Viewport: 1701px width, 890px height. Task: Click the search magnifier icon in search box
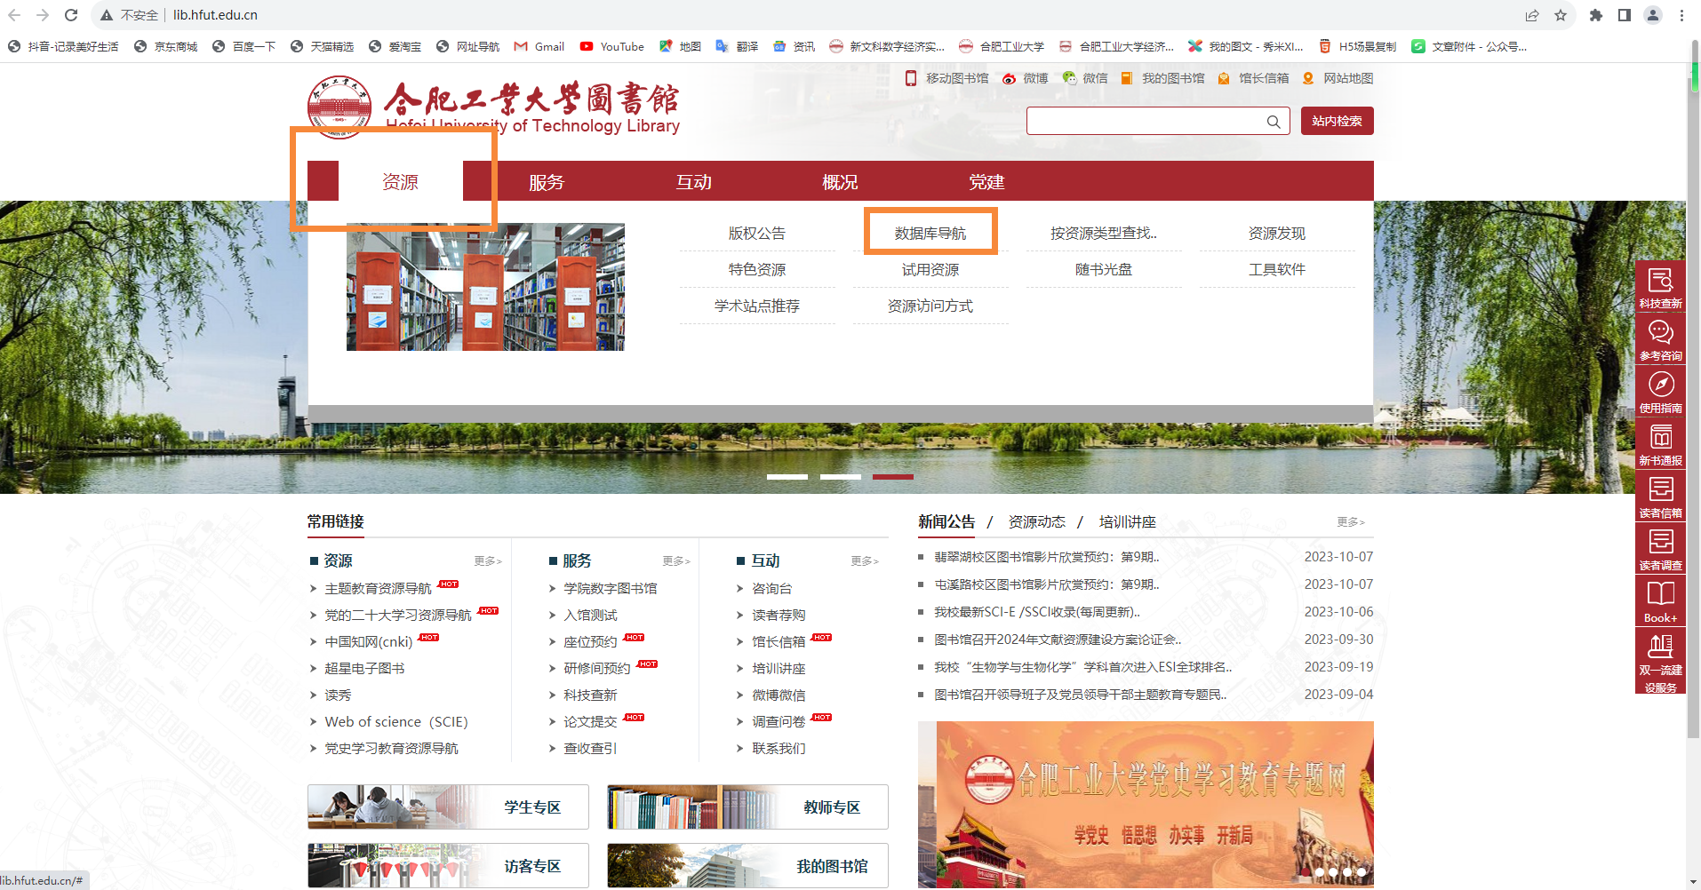1274,122
